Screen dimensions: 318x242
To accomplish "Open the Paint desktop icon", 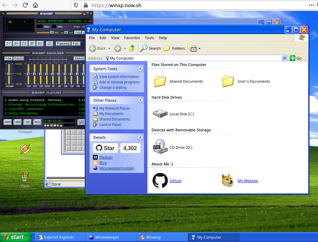I will coord(25,177).
